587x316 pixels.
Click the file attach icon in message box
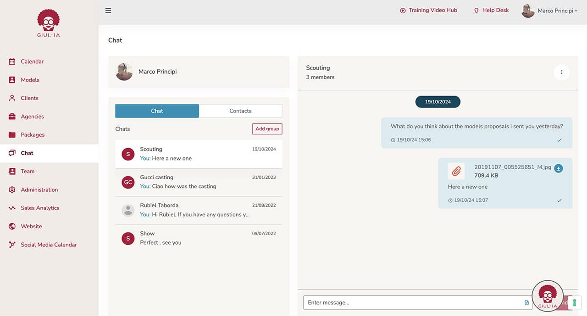526,302
